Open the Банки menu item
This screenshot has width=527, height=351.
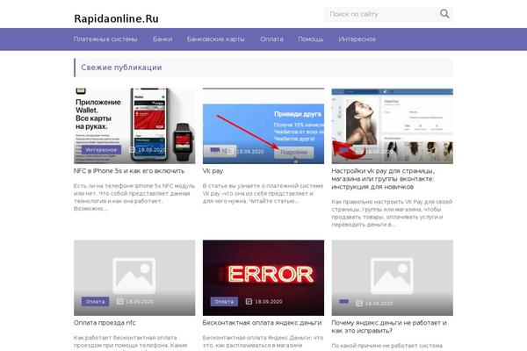tap(162, 39)
